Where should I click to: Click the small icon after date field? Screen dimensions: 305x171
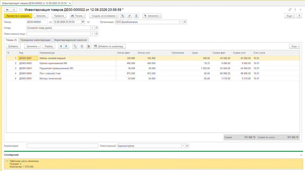pos(88,22)
